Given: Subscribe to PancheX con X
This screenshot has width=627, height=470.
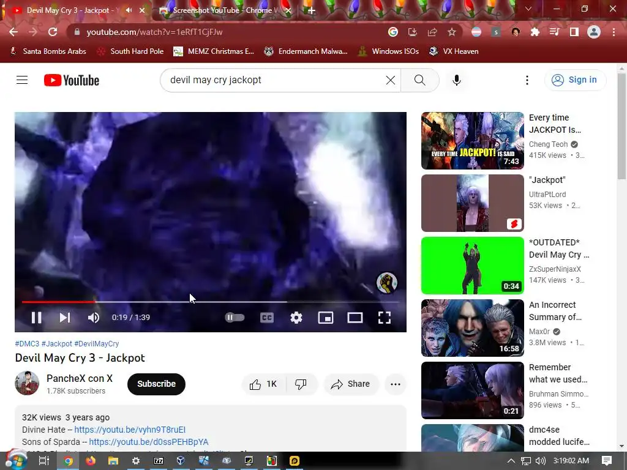Looking at the screenshot, I should 156,384.
